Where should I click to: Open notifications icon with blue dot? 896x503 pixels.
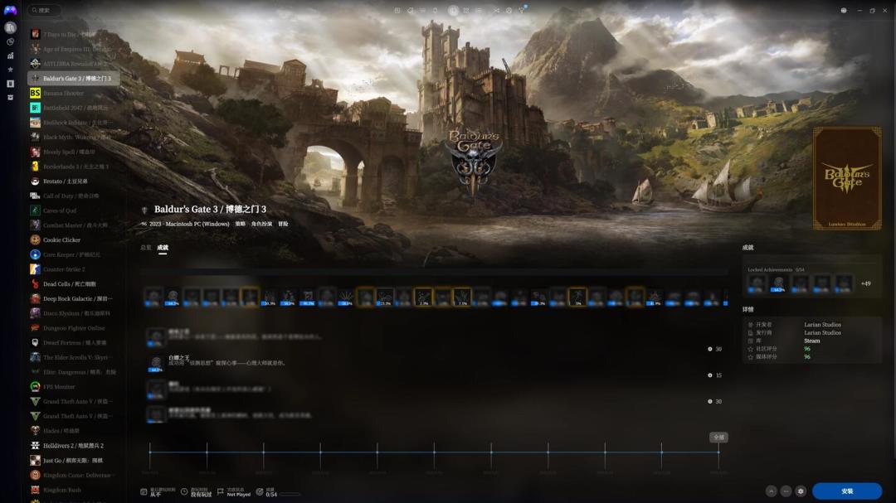click(523, 10)
